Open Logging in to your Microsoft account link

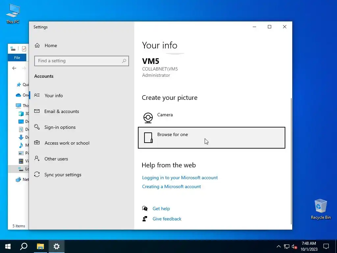(x=180, y=178)
